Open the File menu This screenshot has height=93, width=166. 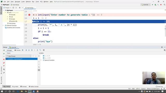pos(5,2)
